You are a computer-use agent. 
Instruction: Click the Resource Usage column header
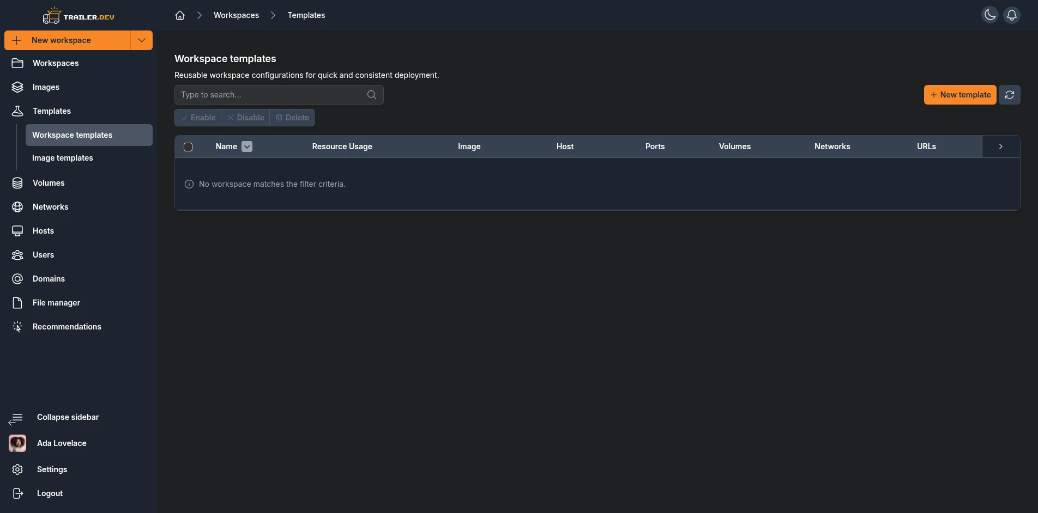[x=342, y=146]
